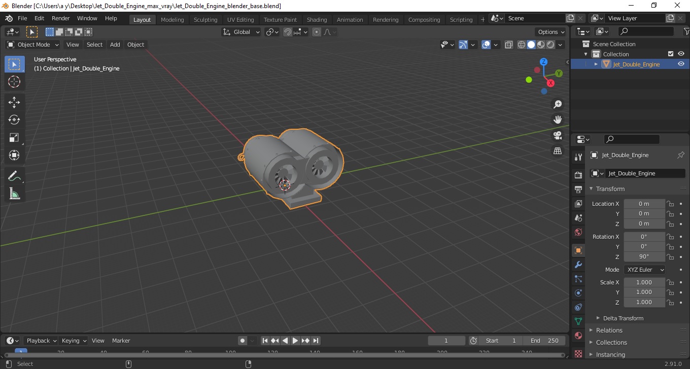Open the Scene properties tab
Image resolution: width=690 pixels, height=369 pixels.
coord(578,218)
